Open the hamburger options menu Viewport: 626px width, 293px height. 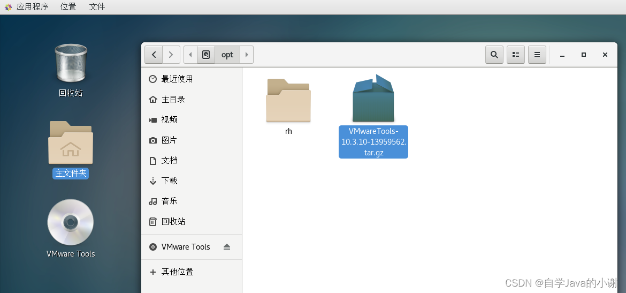[537, 54]
